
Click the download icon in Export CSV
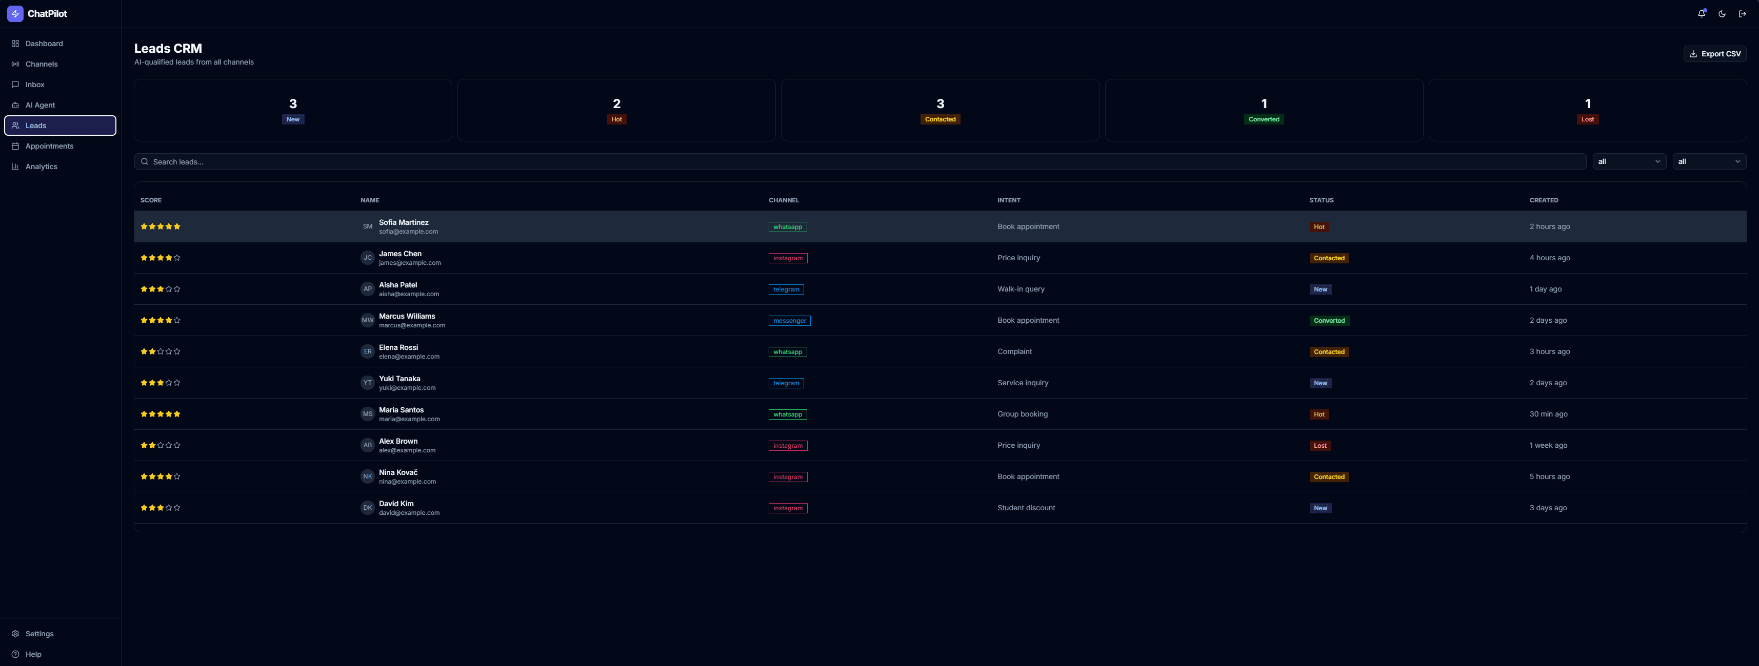pos(1693,54)
